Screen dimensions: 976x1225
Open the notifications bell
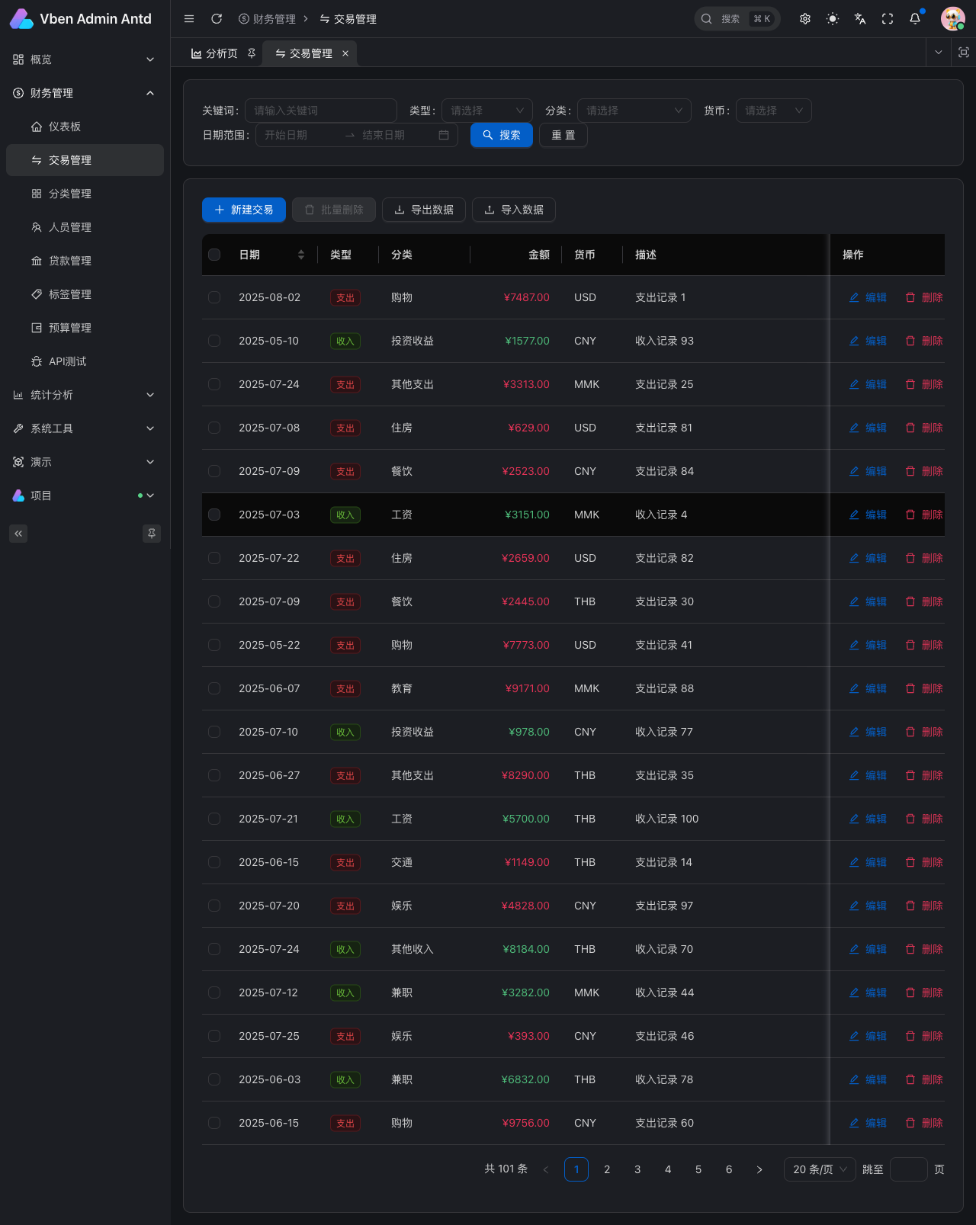tap(915, 19)
